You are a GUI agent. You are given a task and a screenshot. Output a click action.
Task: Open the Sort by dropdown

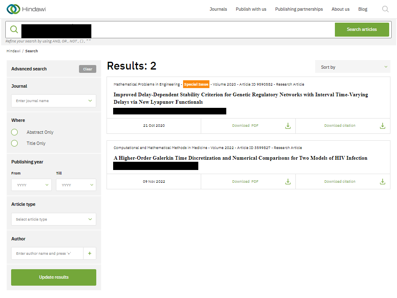click(353, 67)
